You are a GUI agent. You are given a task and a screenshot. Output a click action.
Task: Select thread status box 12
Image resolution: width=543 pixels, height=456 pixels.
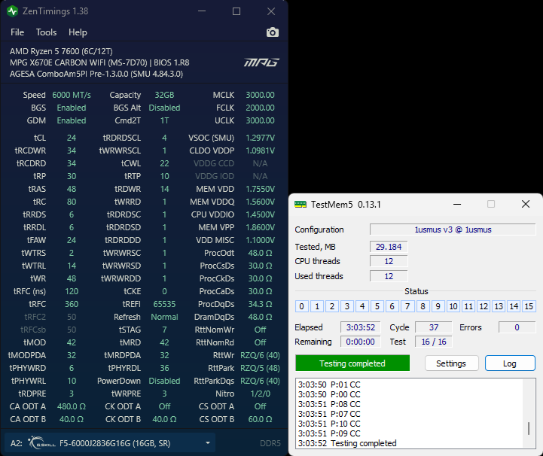pos(484,306)
